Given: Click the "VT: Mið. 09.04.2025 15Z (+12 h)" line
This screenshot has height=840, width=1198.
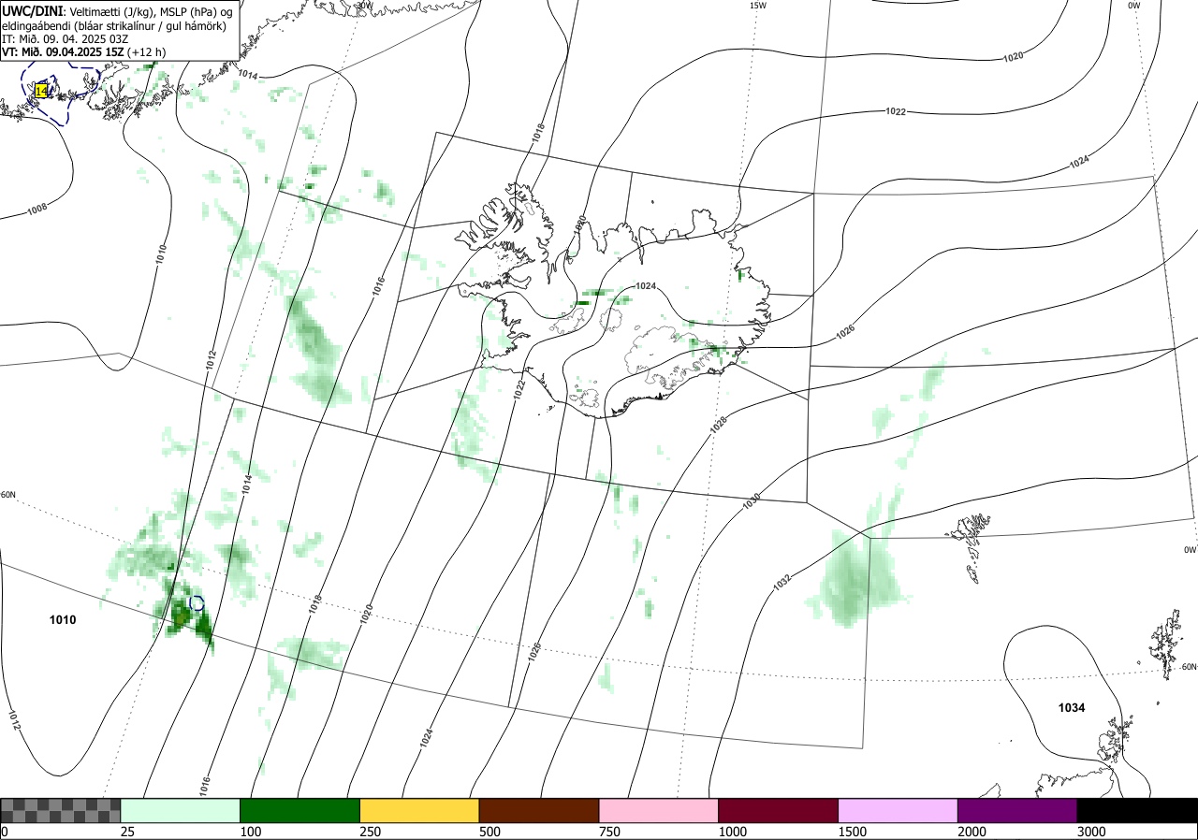Looking at the screenshot, I should click(84, 52).
